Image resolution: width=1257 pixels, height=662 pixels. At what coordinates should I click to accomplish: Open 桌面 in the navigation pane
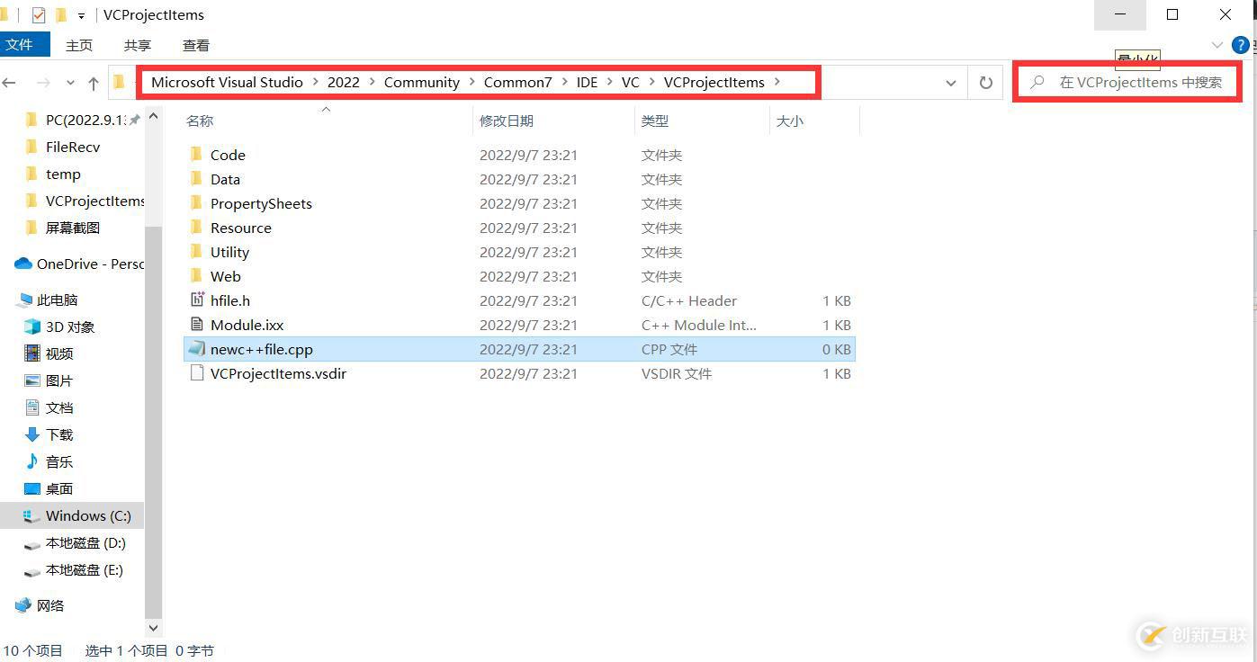pos(59,488)
